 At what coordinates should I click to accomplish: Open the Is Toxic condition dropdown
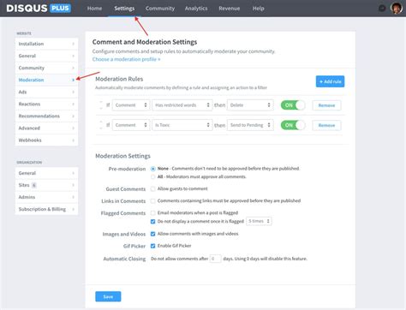(182, 125)
